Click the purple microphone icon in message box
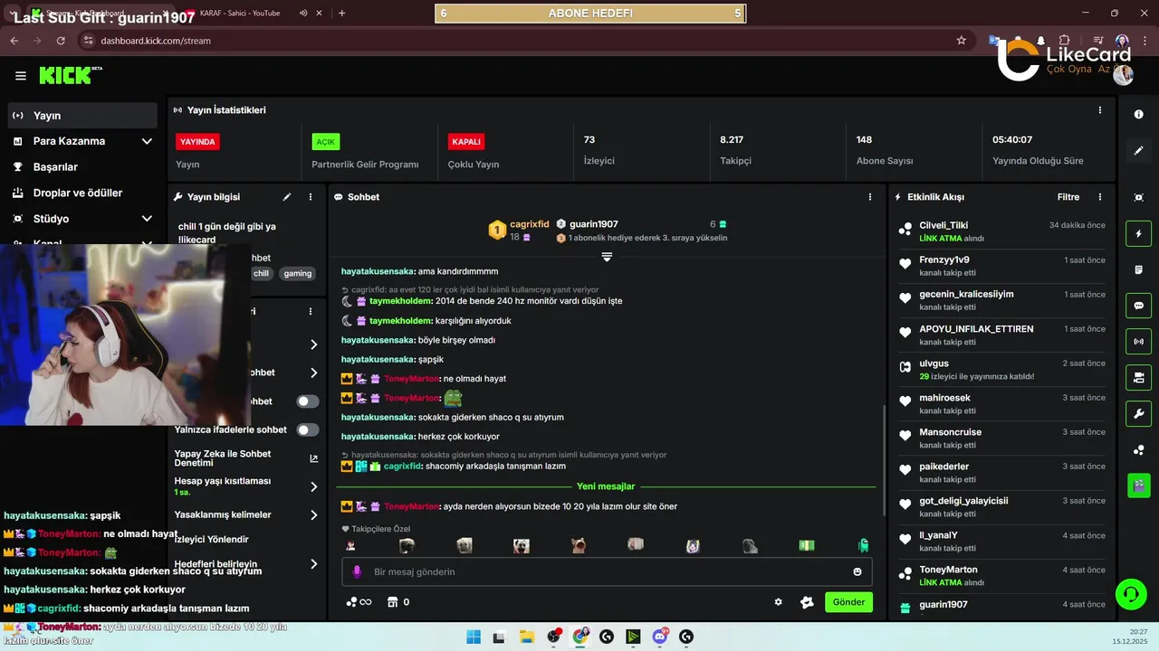 (x=357, y=571)
